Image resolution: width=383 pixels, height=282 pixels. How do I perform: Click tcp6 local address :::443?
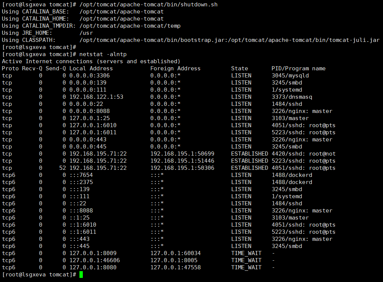tap(79, 239)
